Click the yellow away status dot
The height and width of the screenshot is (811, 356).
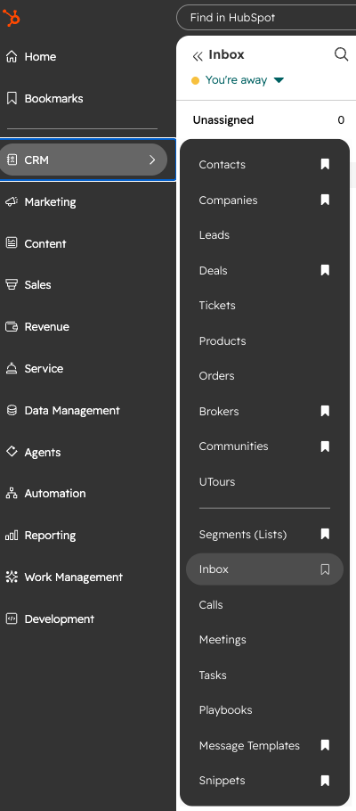tap(195, 81)
